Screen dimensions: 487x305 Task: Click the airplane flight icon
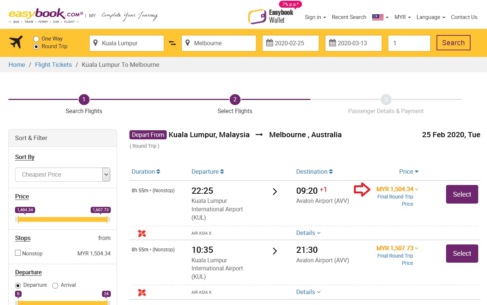tap(16, 42)
